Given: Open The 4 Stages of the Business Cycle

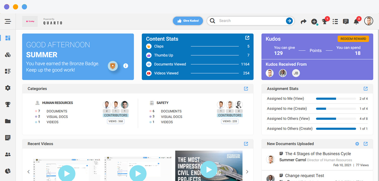Looking at the screenshot, I should click(318, 154).
